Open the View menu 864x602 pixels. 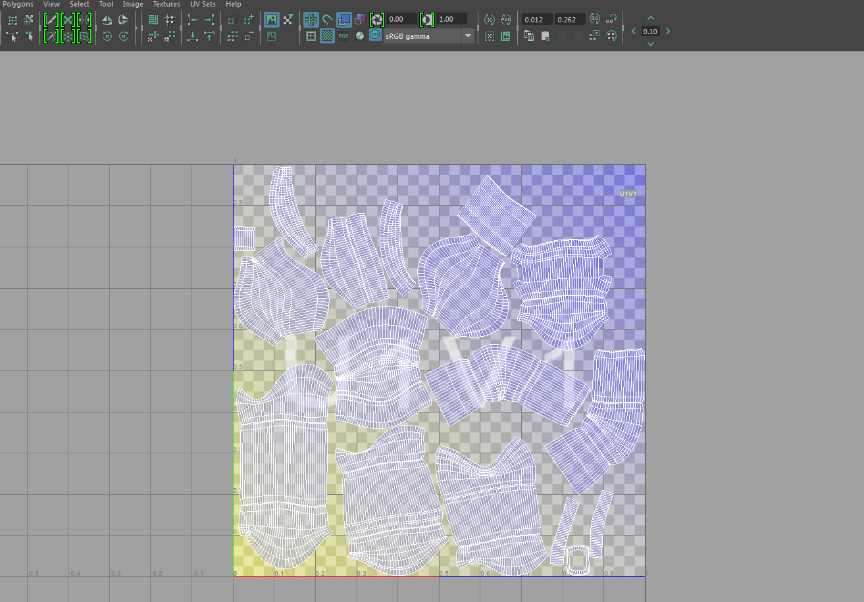pyautogui.click(x=51, y=4)
